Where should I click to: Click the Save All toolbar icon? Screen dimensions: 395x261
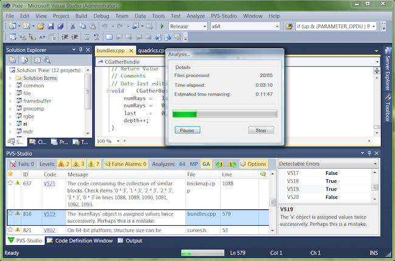tap(60, 26)
